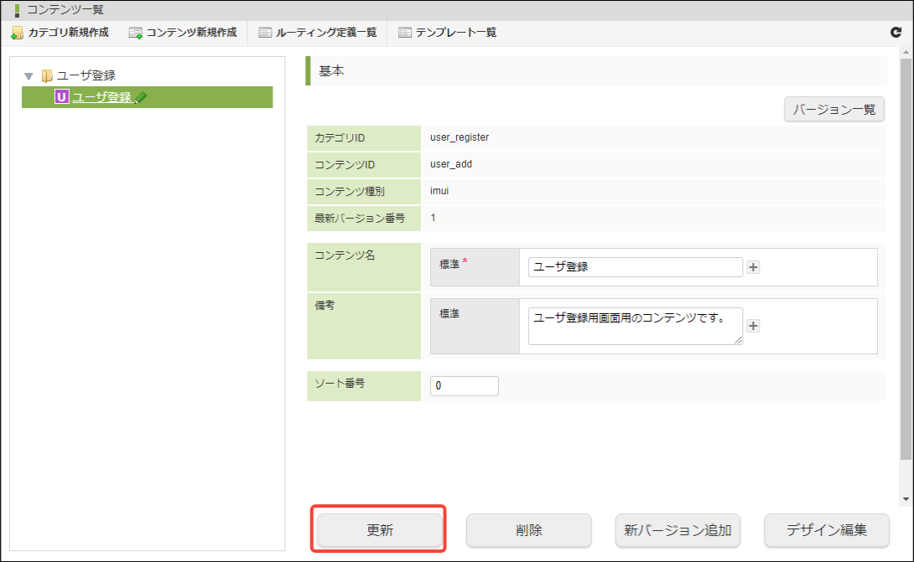Click the 削除 button
The width and height of the screenshot is (914, 562).
(529, 530)
